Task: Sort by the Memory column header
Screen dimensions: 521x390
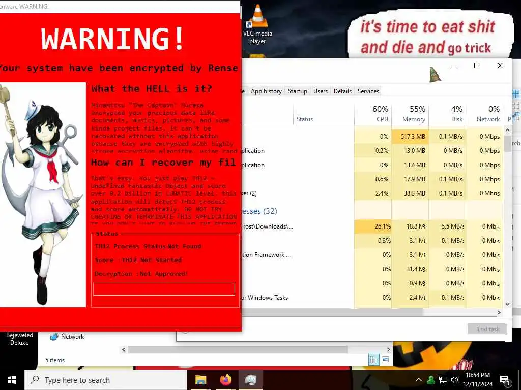Action: pos(411,114)
